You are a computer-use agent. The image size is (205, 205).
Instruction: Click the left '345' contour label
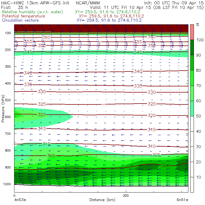[x=28, y=52]
